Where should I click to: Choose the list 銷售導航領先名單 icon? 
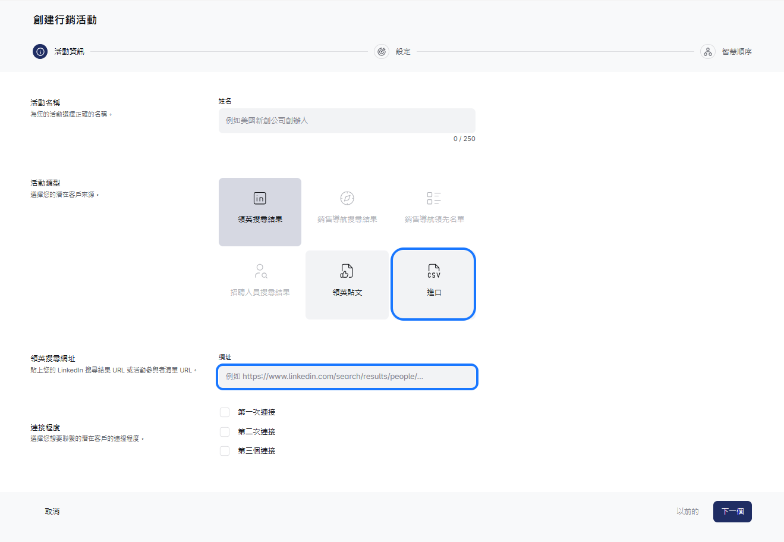point(434,199)
